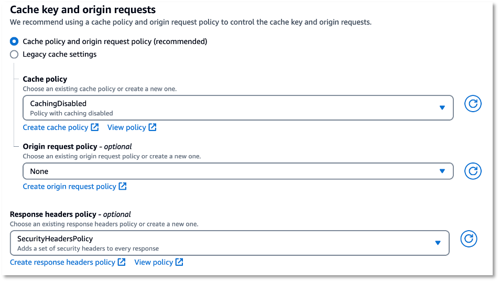Click the SecurityHeadersPolicy selection field
Viewport: 500px width, 282px height.
(230, 243)
